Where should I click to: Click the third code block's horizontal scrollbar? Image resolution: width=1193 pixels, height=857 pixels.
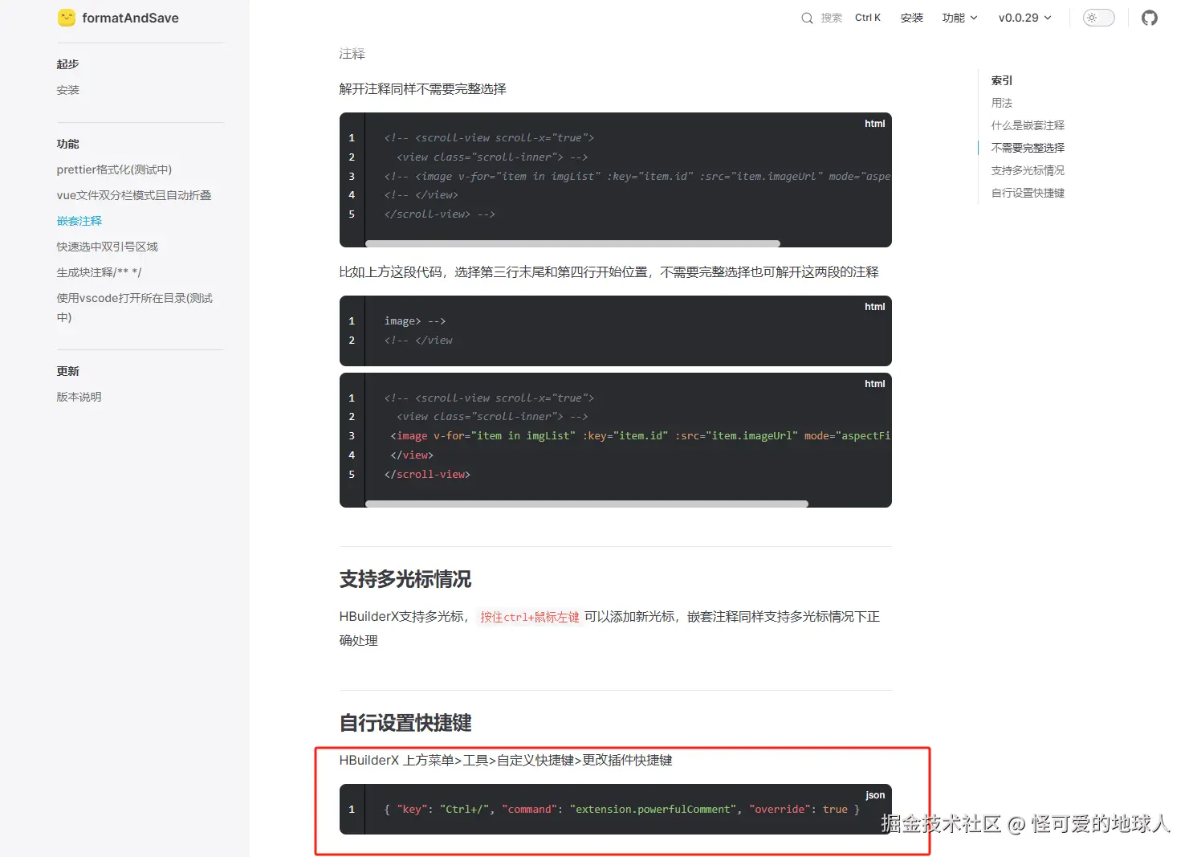587,504
